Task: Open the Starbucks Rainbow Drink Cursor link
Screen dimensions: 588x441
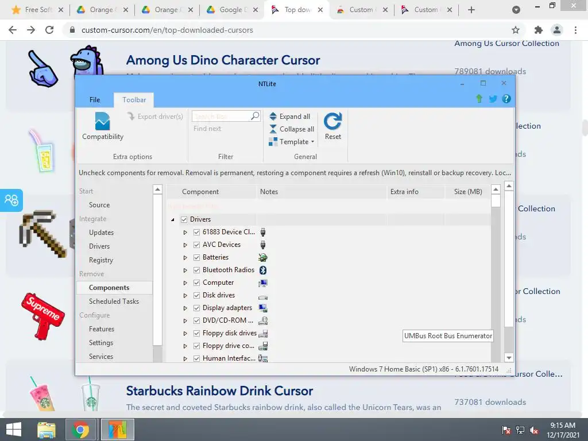Action: point(219,390)
